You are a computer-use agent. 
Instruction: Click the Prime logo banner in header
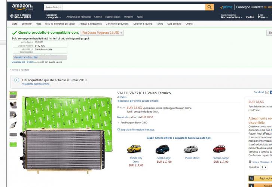pyautogui.click(x=226, y=7)
